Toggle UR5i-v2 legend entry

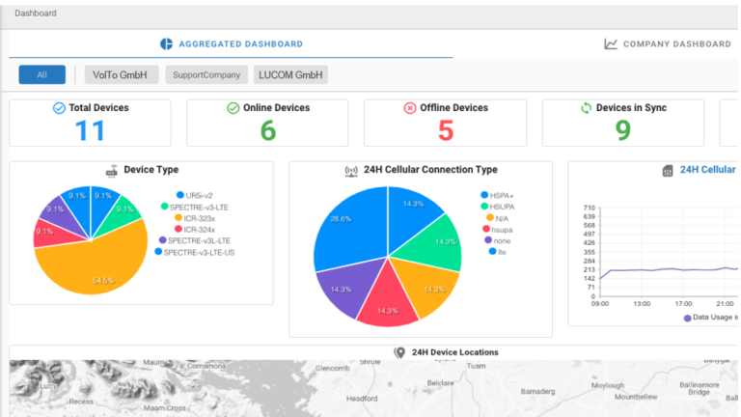[x=194, y=195]
